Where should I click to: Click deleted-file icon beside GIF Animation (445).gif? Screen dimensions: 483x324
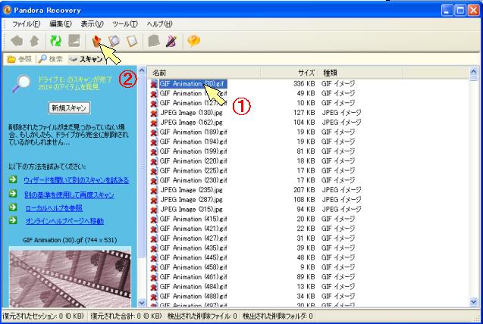pyautogui.click(x=154, y=258)
